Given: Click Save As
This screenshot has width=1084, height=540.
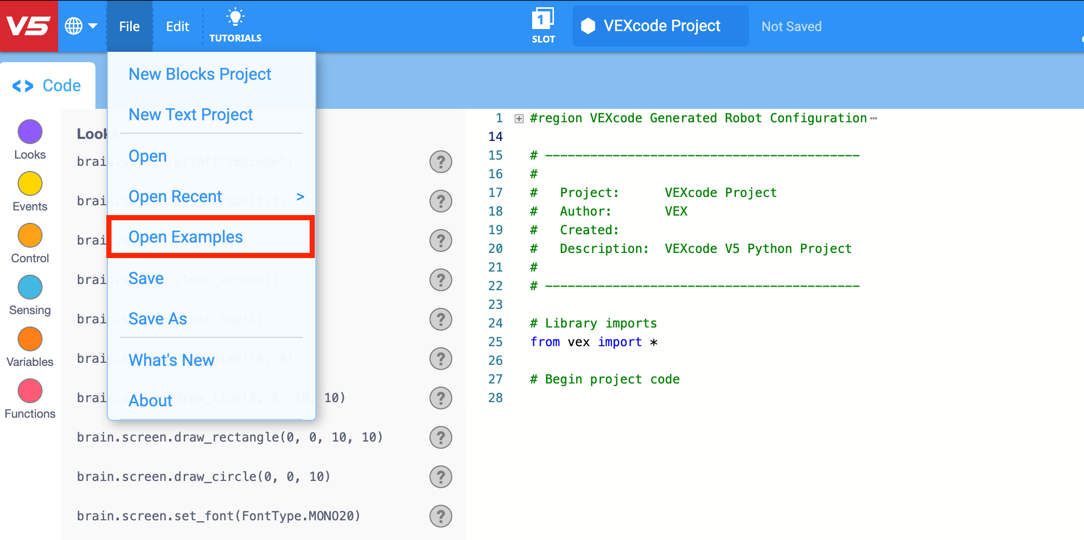Looking at the screenshot, I should point(158,319).
